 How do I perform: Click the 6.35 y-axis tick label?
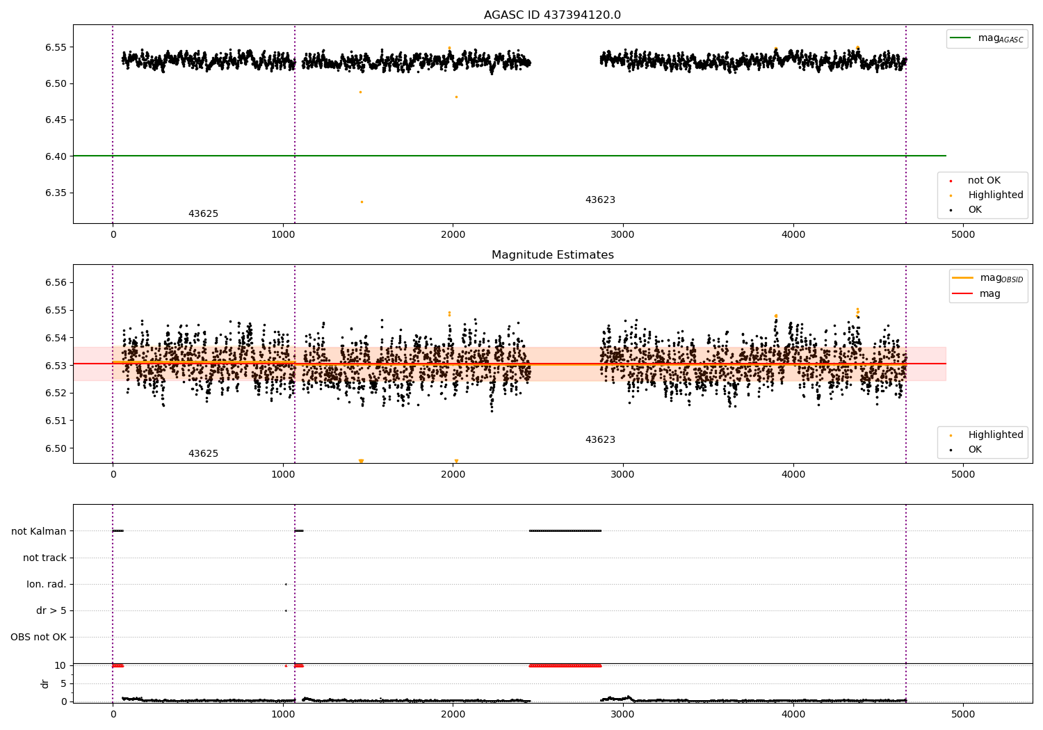56,193
